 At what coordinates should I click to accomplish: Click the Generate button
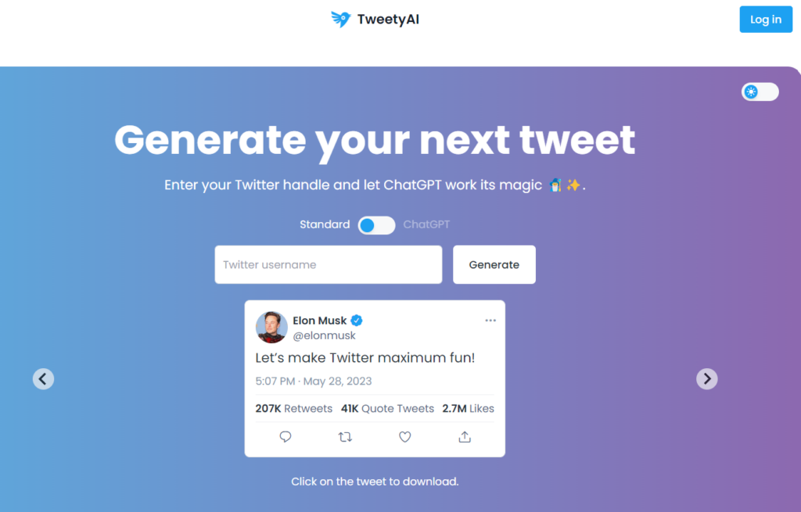[x=494, y=264]
